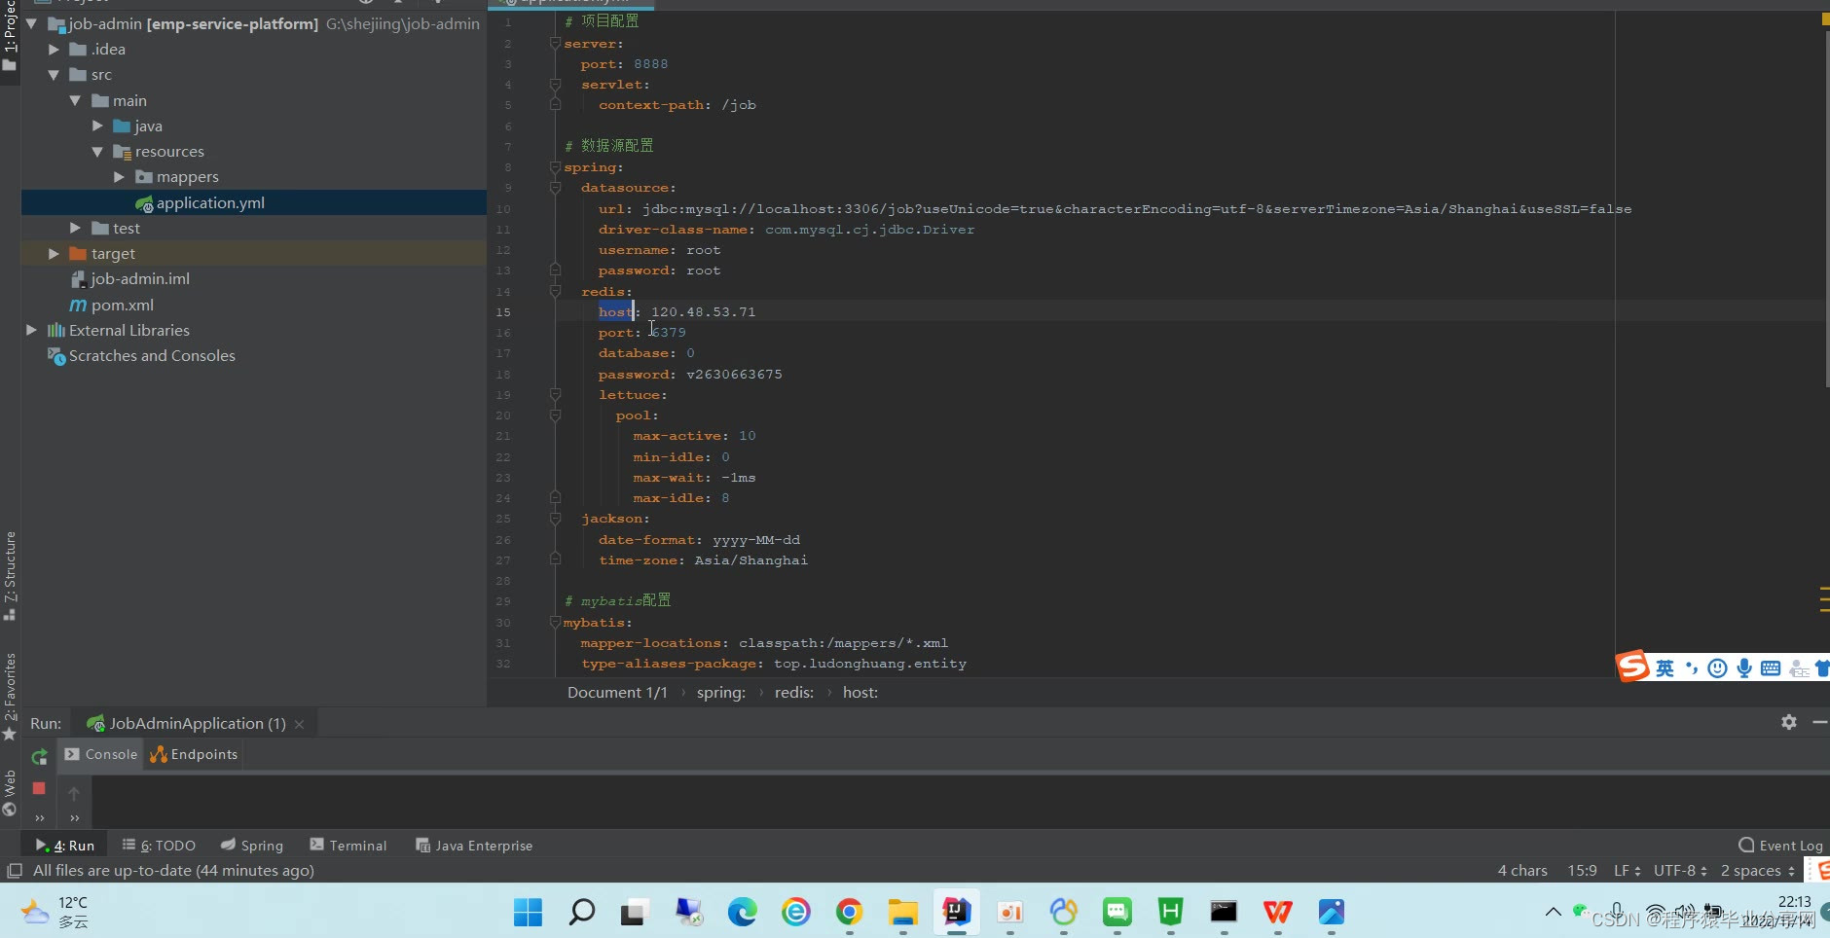This screenshot has width=1830, height=938.
Task: Open the Spring tool window
Action: (x=252, y=846)
